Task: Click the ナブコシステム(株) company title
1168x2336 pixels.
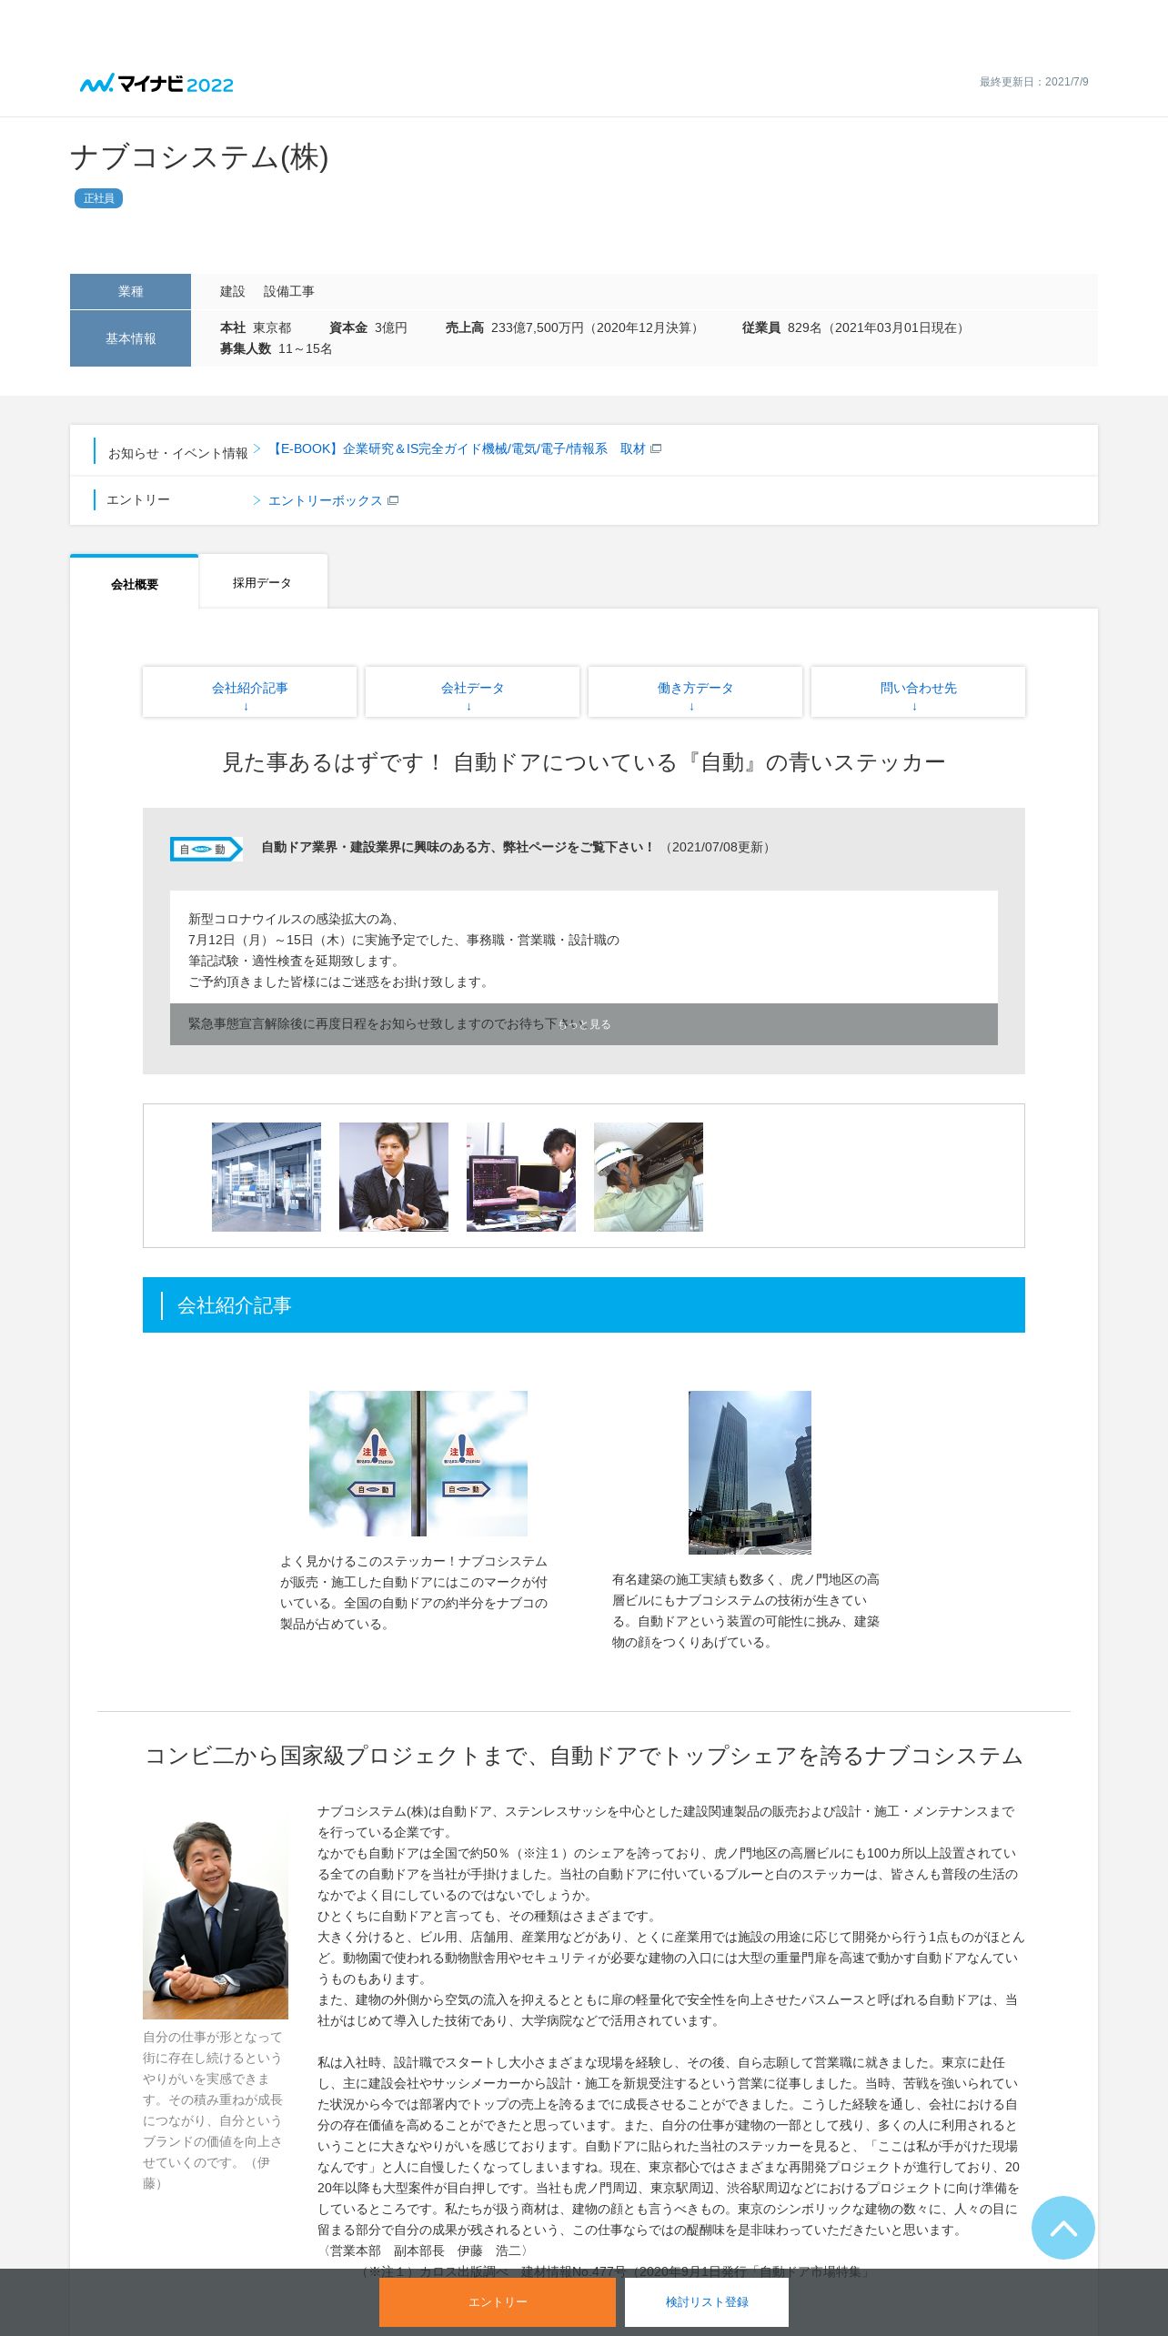Action: [199, 156]
